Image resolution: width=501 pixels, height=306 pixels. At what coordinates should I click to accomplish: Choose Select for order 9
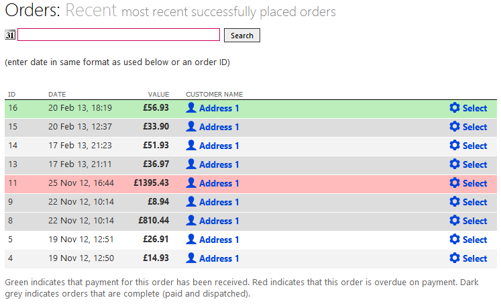click(475, 202)
